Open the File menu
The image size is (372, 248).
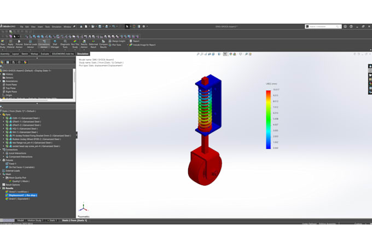coord(21,27)
